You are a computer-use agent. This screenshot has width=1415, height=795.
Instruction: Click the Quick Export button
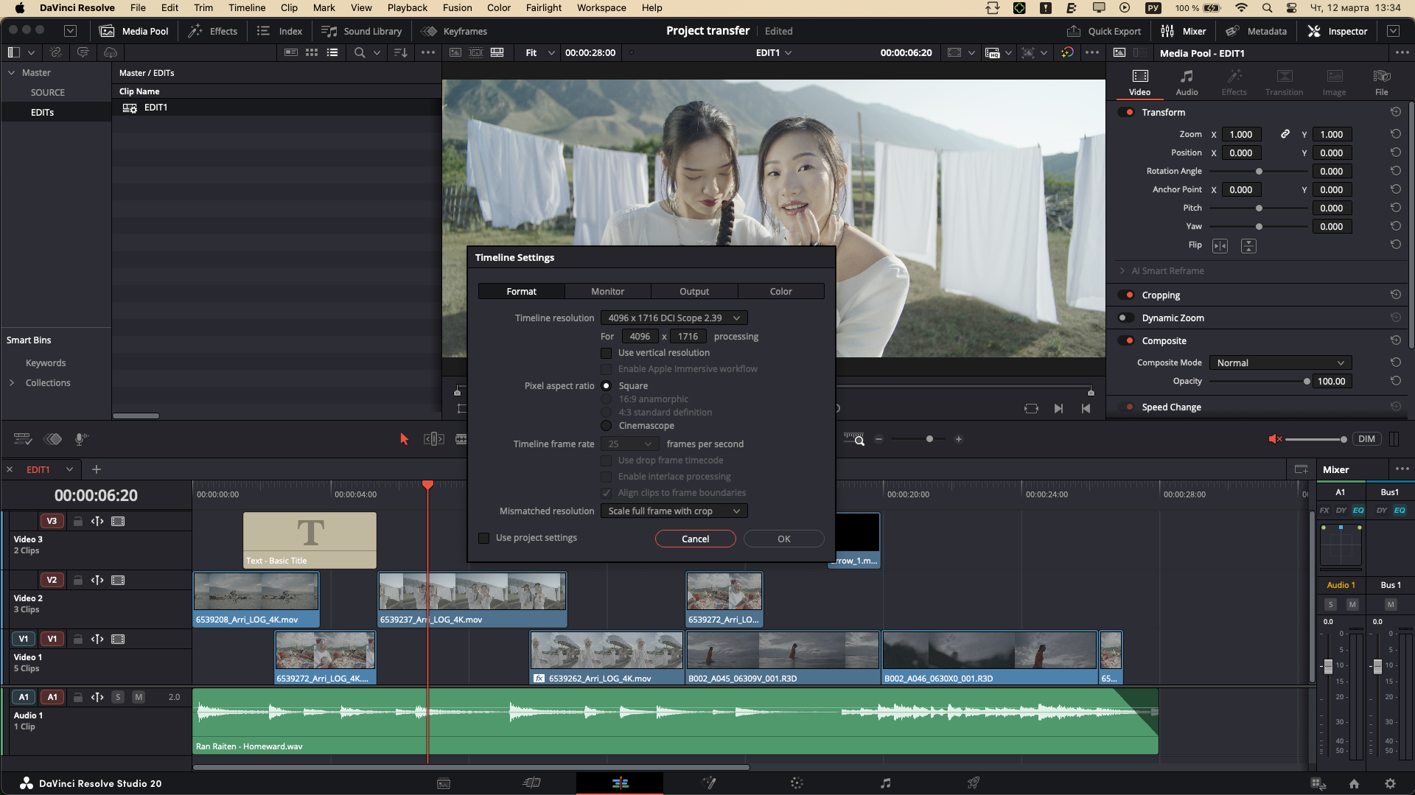(x=1104, y=31)
